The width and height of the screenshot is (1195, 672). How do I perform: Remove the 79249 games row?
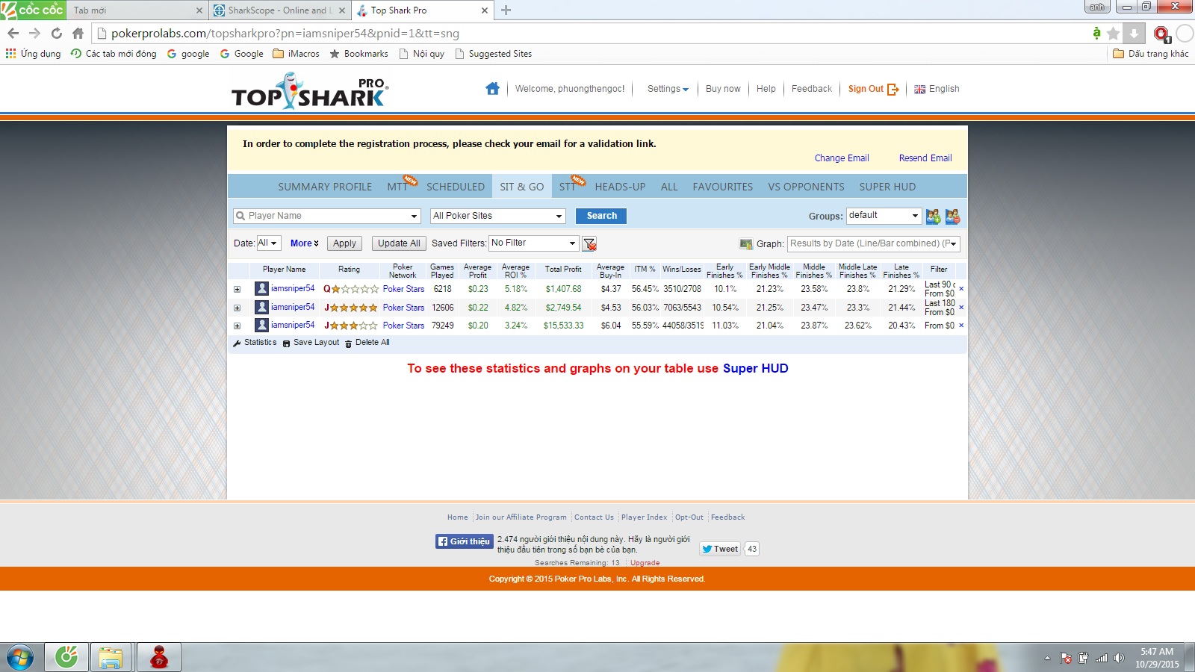[x=961, y=325]
